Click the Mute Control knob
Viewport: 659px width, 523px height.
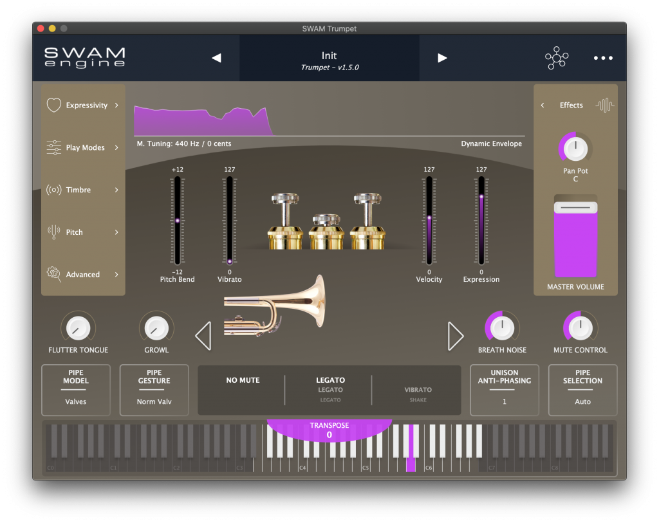tap(580, 328)
